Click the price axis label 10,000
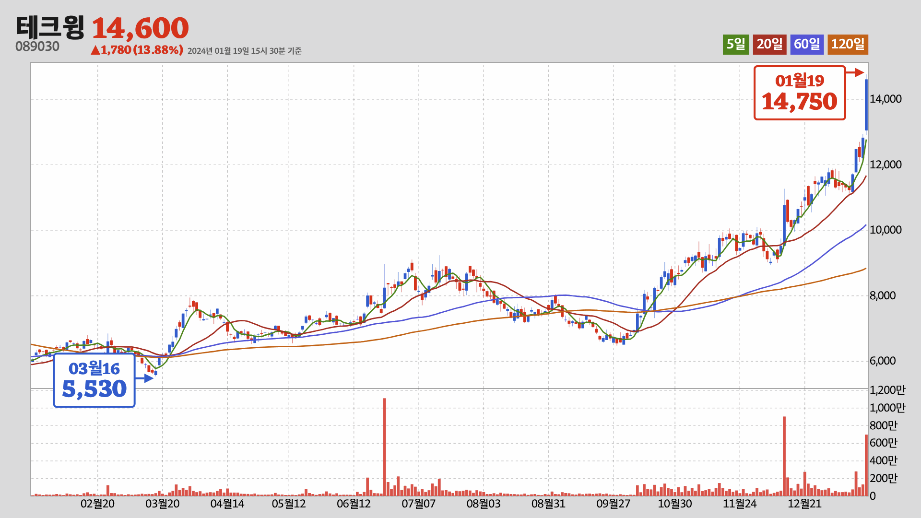Screen dimensions: 921x518 pos(886,230)
